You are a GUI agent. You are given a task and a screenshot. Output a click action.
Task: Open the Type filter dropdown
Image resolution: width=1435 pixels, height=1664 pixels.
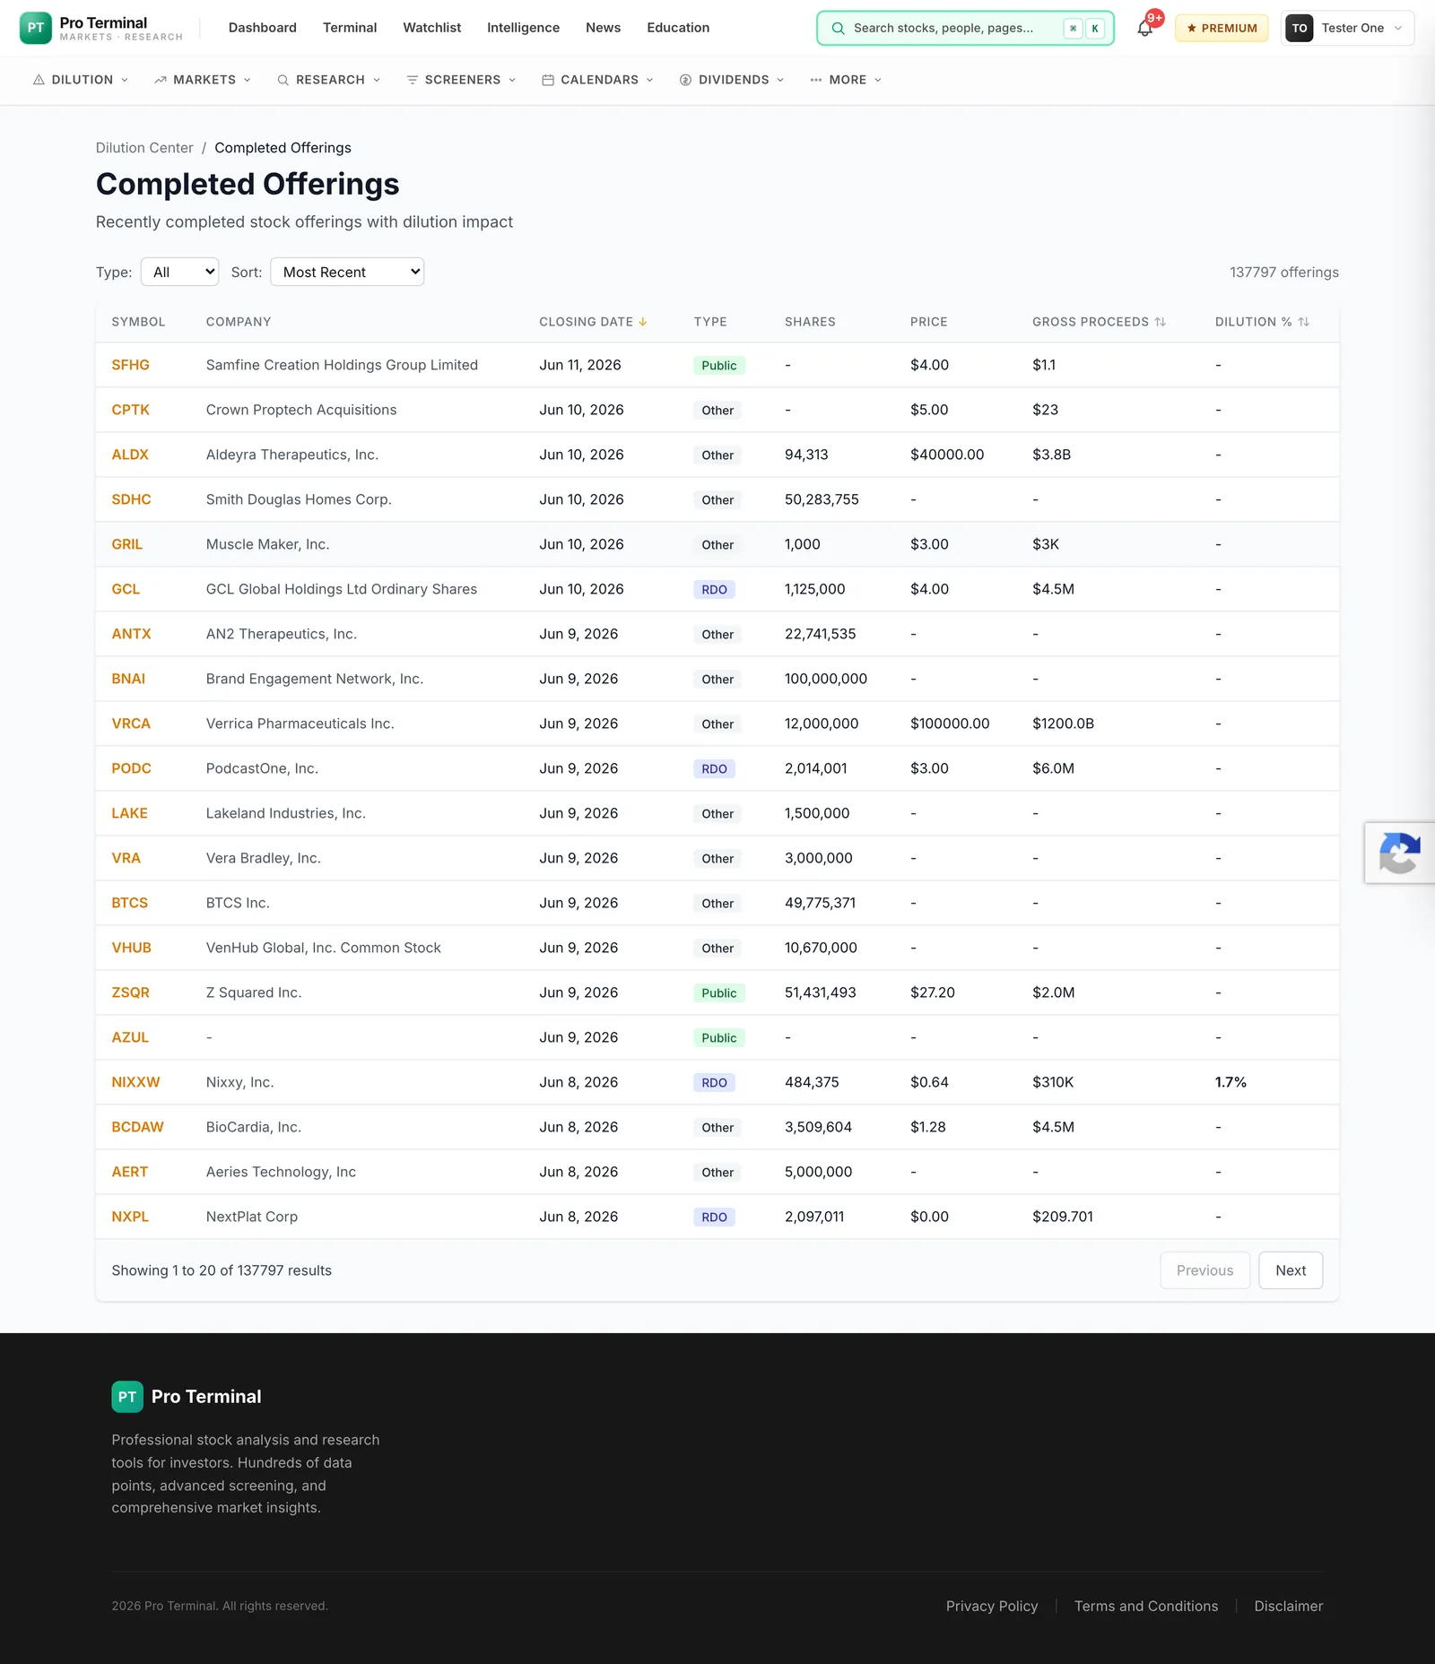(179, 272)
